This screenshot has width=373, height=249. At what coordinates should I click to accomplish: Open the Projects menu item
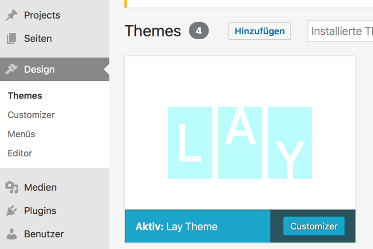[42, 15]
